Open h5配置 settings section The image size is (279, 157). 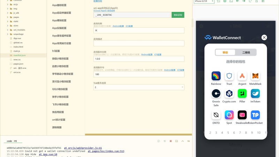pos(56,51)
